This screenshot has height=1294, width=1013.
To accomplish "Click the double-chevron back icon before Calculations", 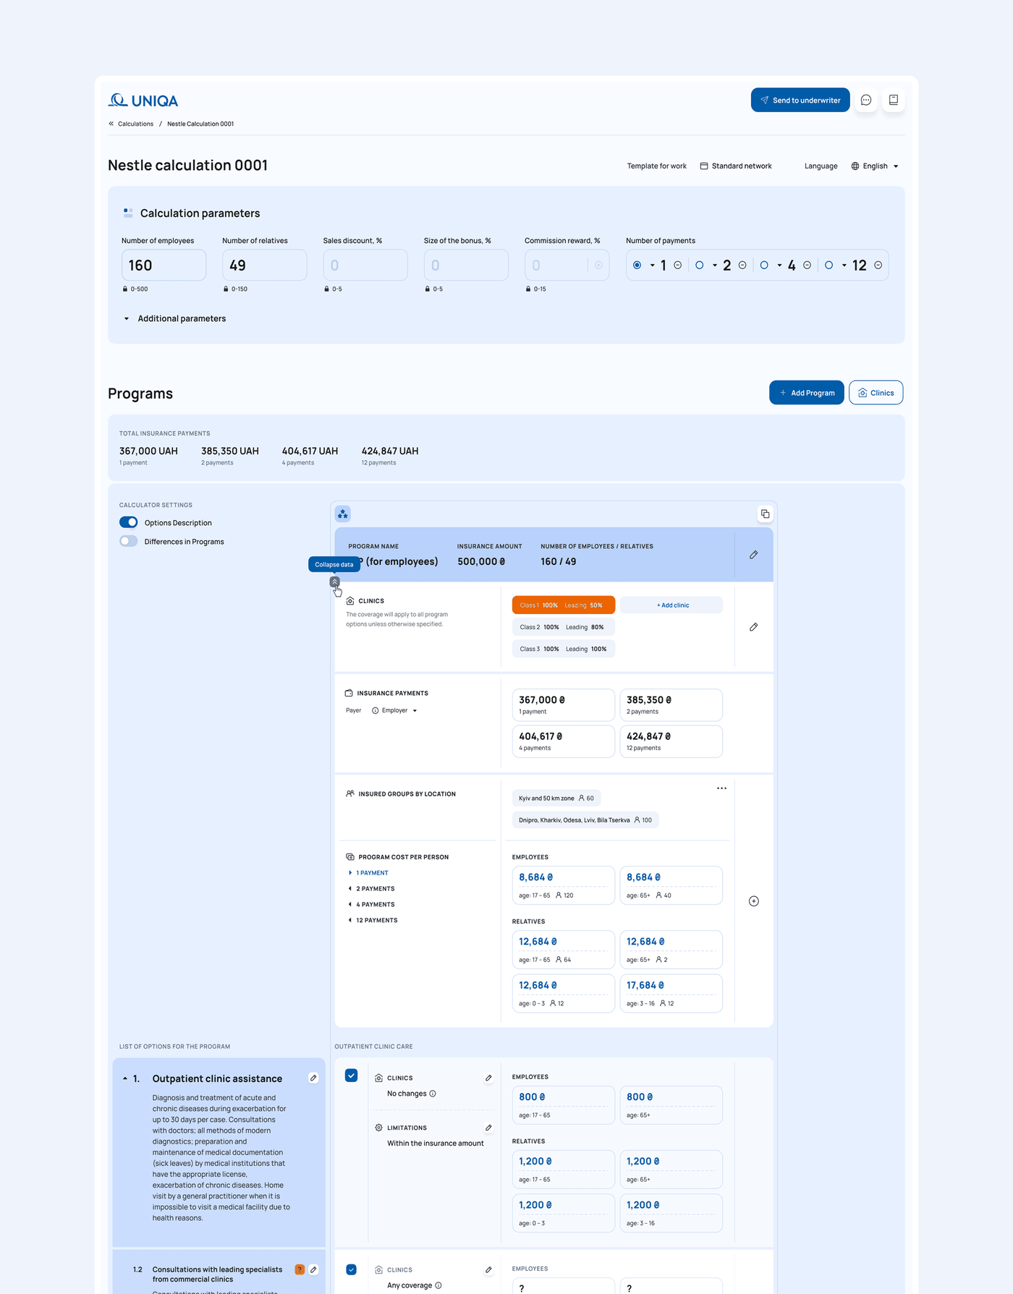I will pos(111,124).
